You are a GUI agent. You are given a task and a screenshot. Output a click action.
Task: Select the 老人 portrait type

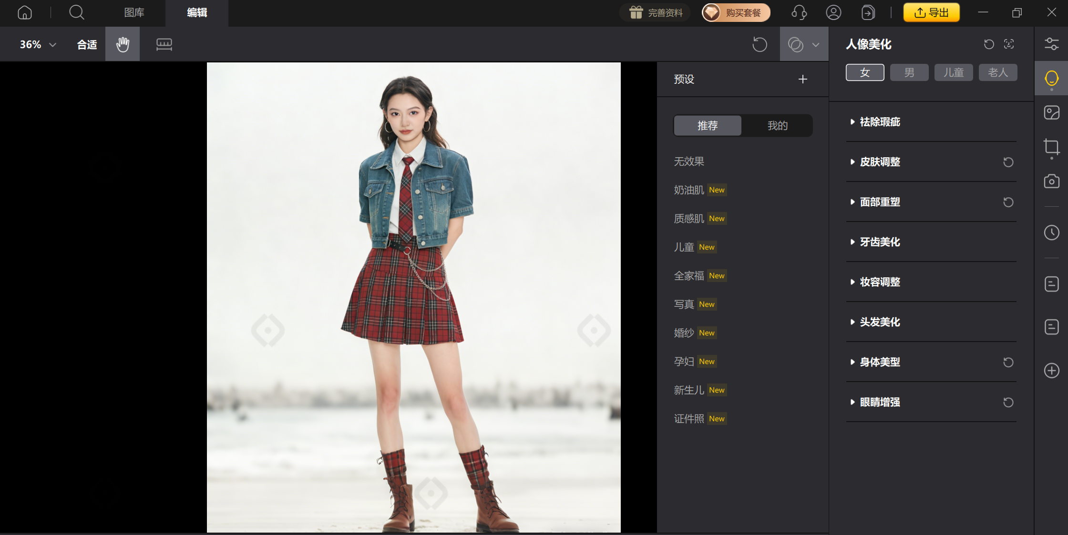pos(998,72)
